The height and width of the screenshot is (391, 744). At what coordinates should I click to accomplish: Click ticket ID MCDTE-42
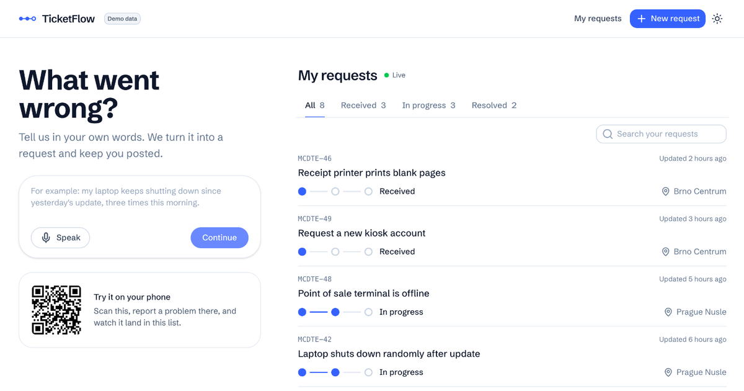[315, 339]
